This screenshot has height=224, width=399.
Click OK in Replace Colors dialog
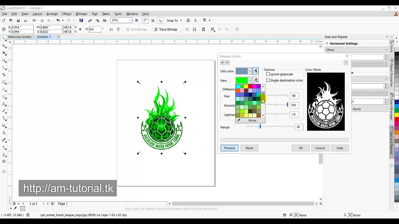[300, 148]
